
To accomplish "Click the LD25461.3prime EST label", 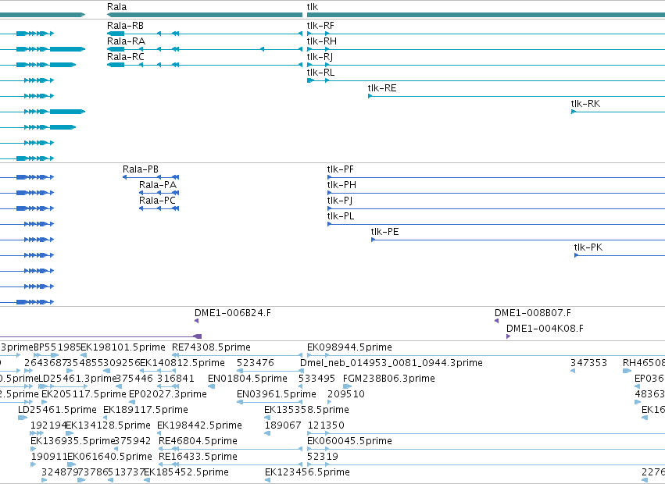I will [x=77, y=379].
